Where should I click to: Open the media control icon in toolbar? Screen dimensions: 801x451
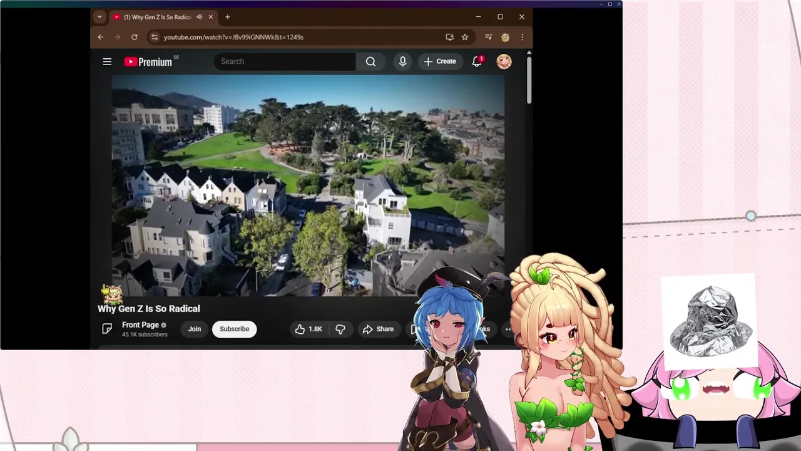click(x=489, y=37)
